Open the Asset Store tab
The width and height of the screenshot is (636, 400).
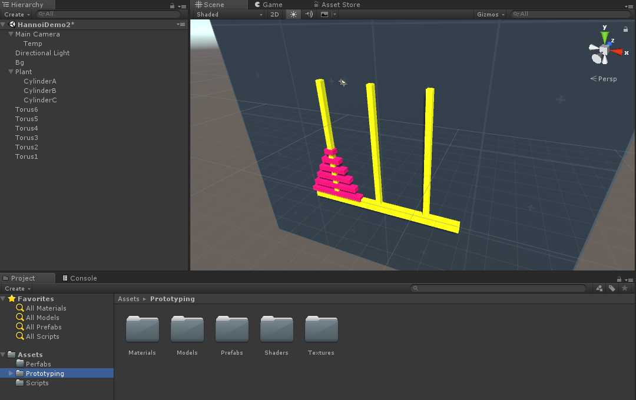(x=337, y=5)
